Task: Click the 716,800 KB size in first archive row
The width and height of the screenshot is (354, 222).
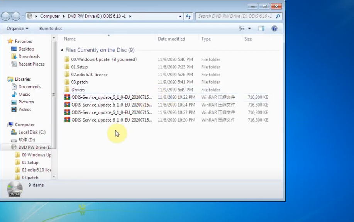Action: point(258,97)
